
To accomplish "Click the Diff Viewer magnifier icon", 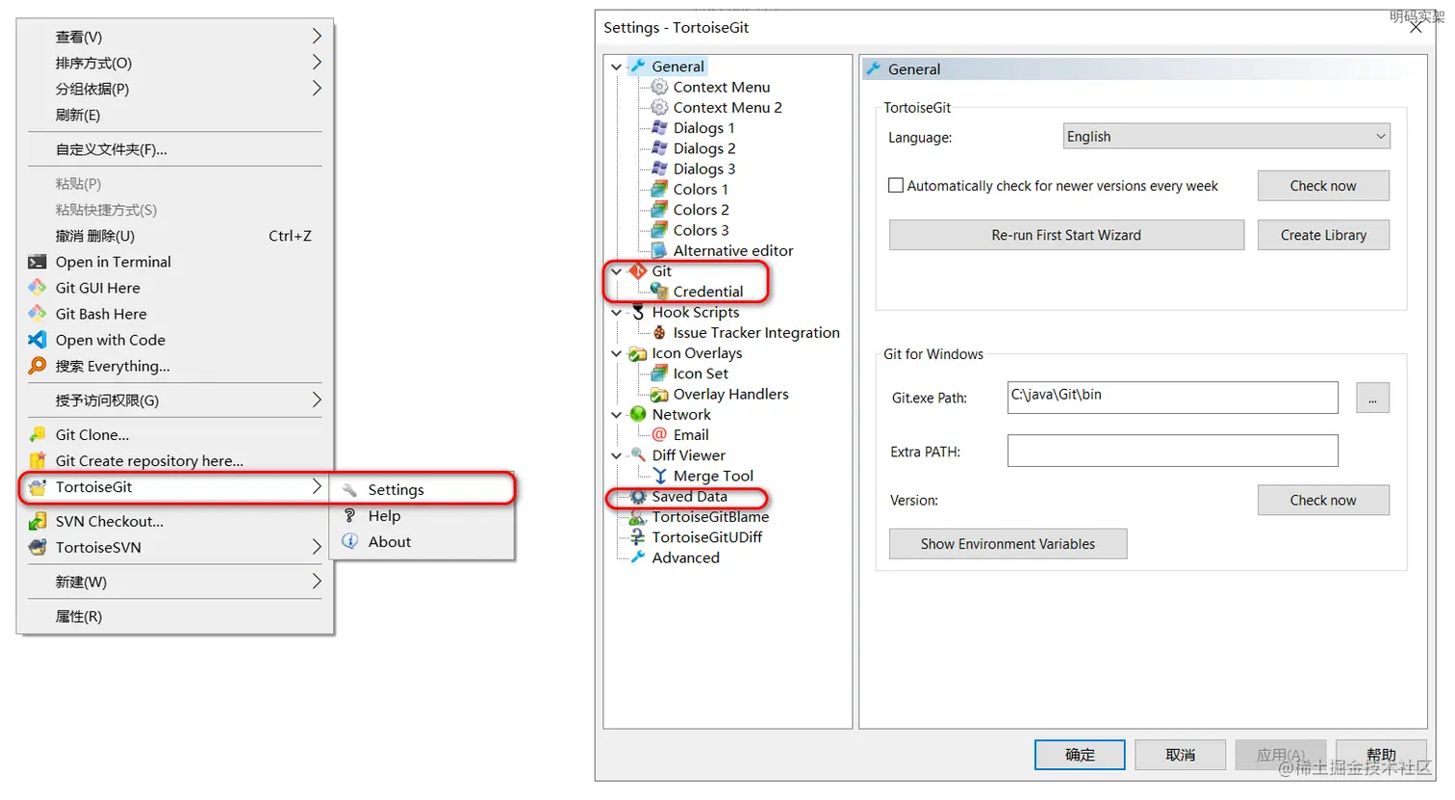I will point(638,455).
